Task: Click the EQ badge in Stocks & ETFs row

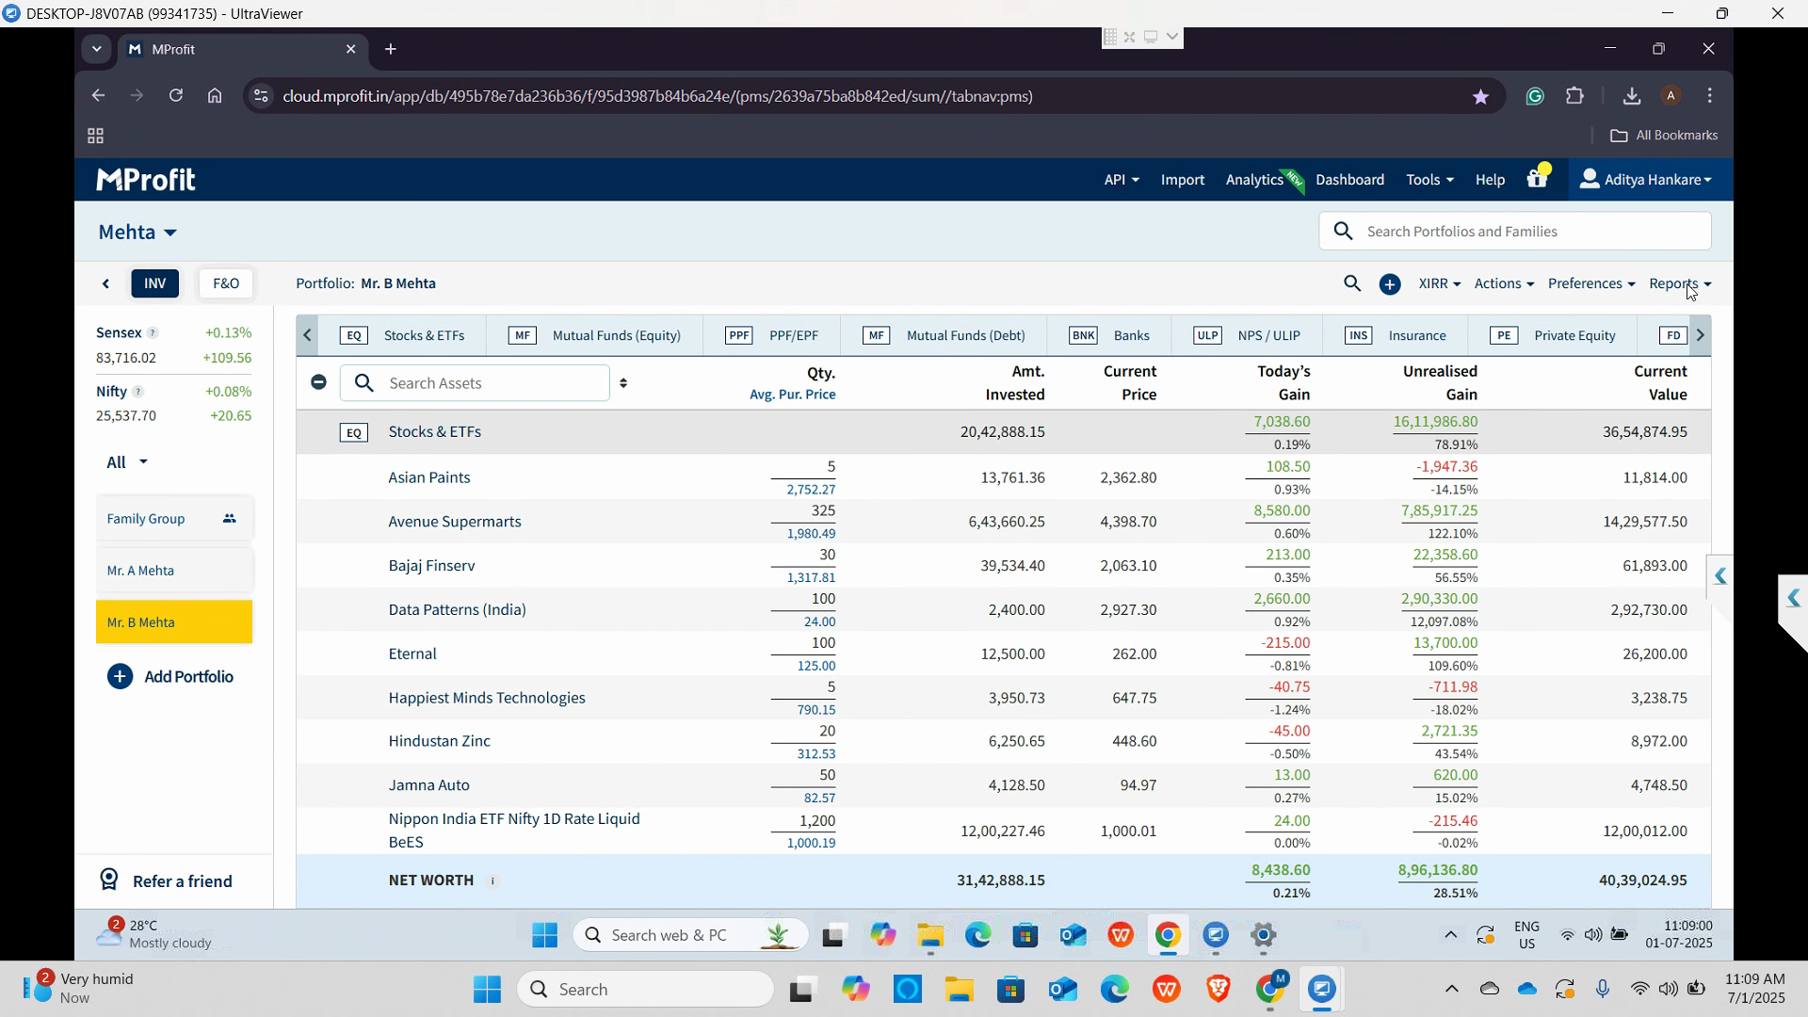Action: coord(354,432)
